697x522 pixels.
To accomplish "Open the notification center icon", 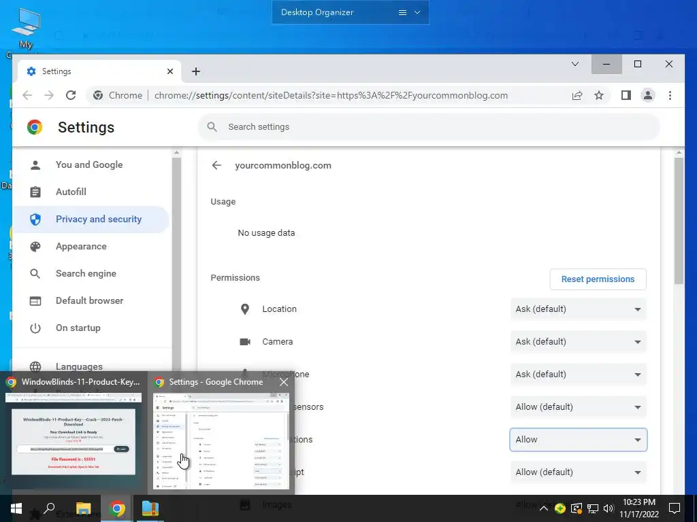I will coord(675,508).
